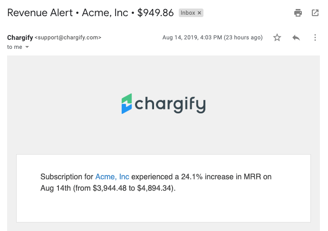Click the support@chargify.com sender address

pyautogui.click(x=68, y=37)
